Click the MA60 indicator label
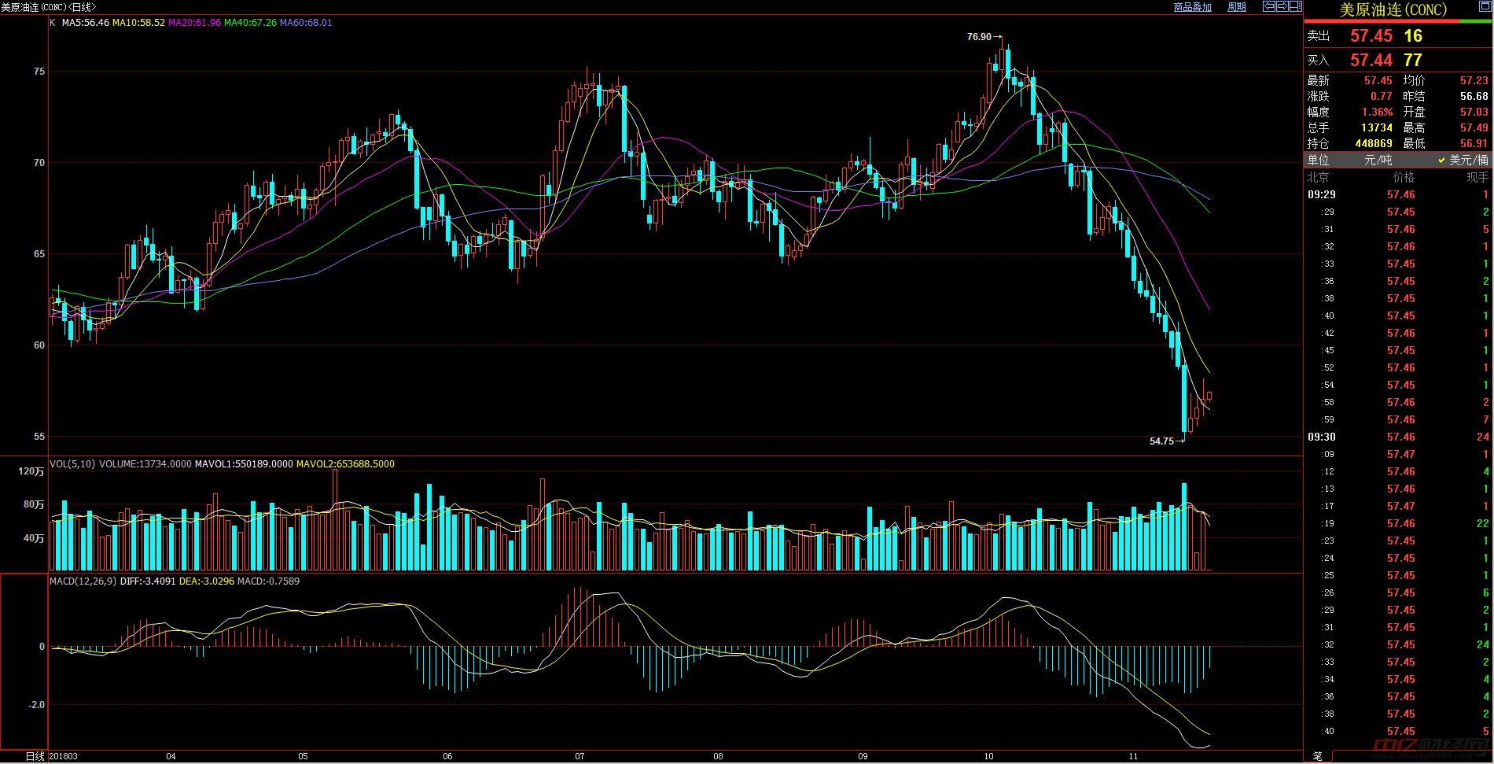Screen dimensions: 1494x764 [306, 23]
